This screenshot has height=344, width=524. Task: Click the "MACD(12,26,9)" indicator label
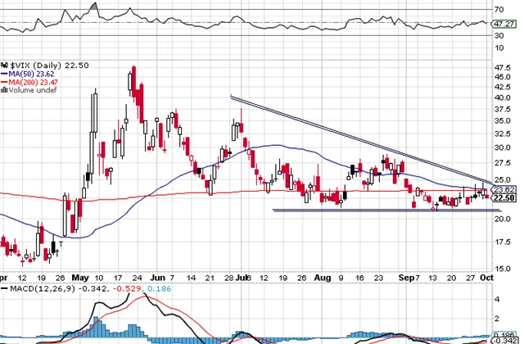point(43,289)
